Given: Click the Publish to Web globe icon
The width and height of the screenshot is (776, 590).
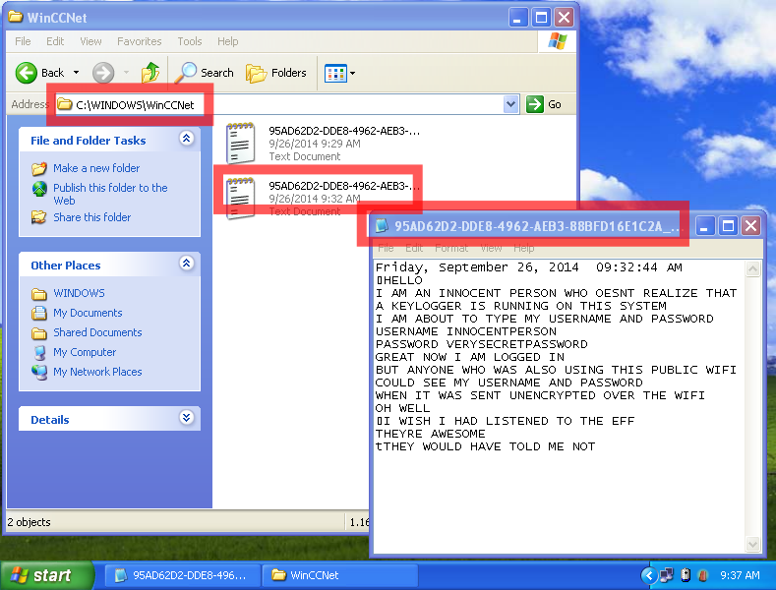Looking at the screenshot, I should coord(39,189).
